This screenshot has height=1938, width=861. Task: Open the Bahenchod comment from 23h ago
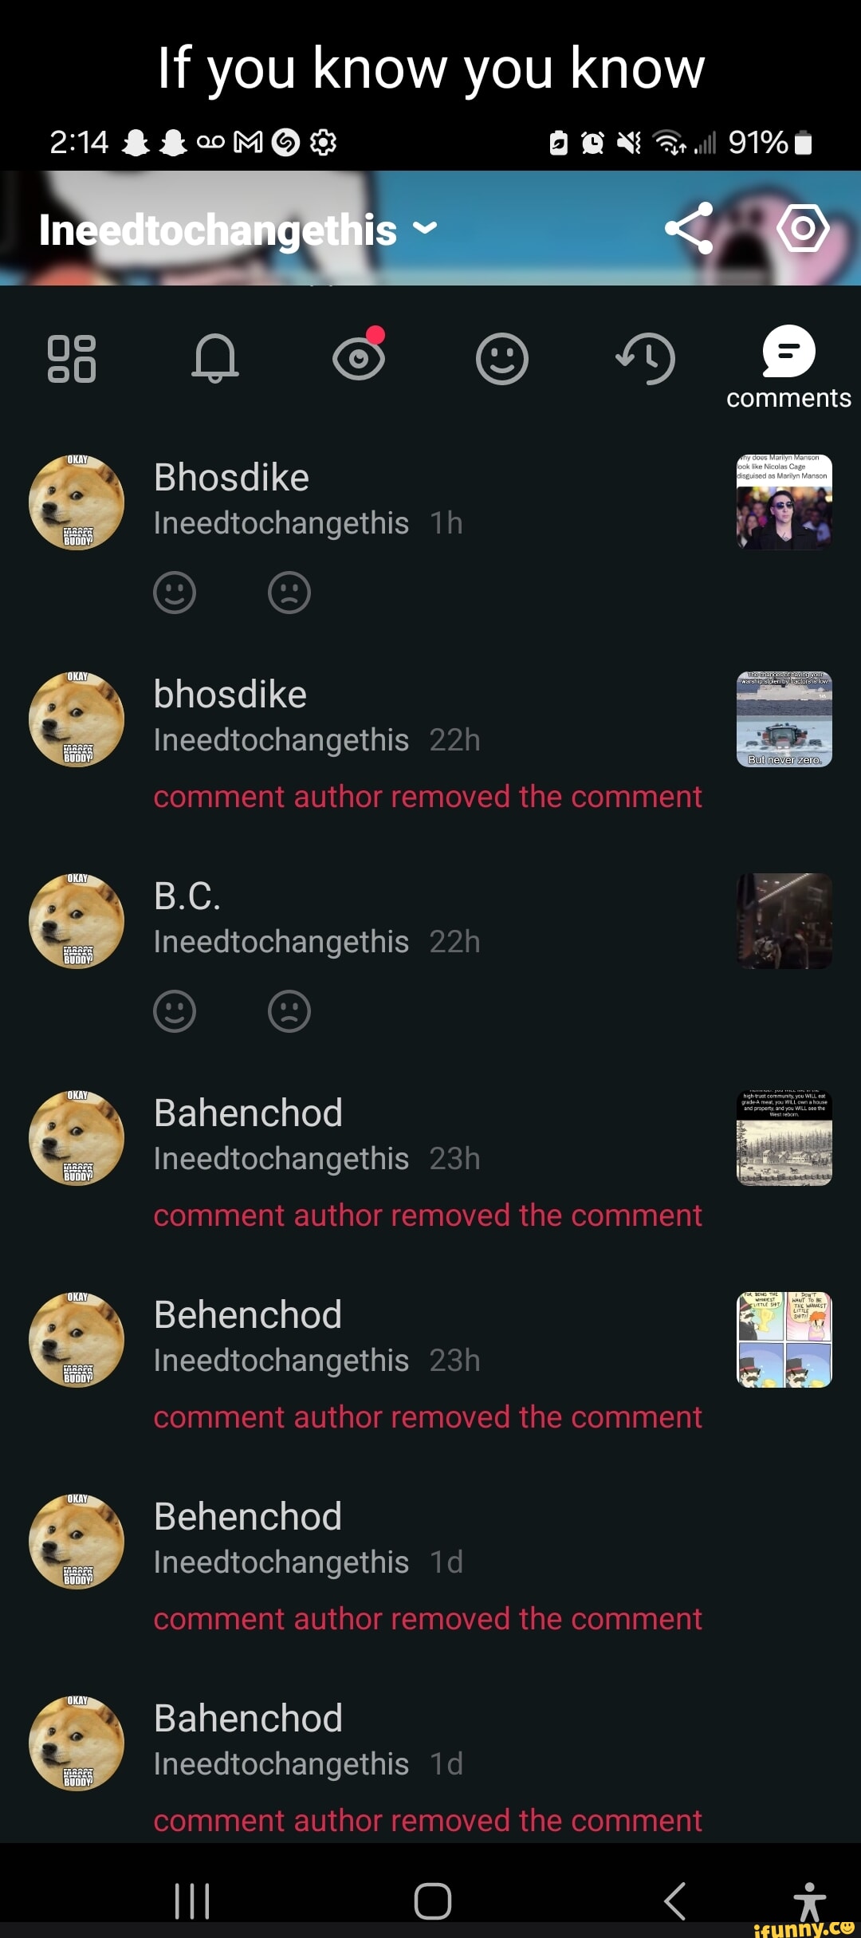click(x=431, y=1161)
